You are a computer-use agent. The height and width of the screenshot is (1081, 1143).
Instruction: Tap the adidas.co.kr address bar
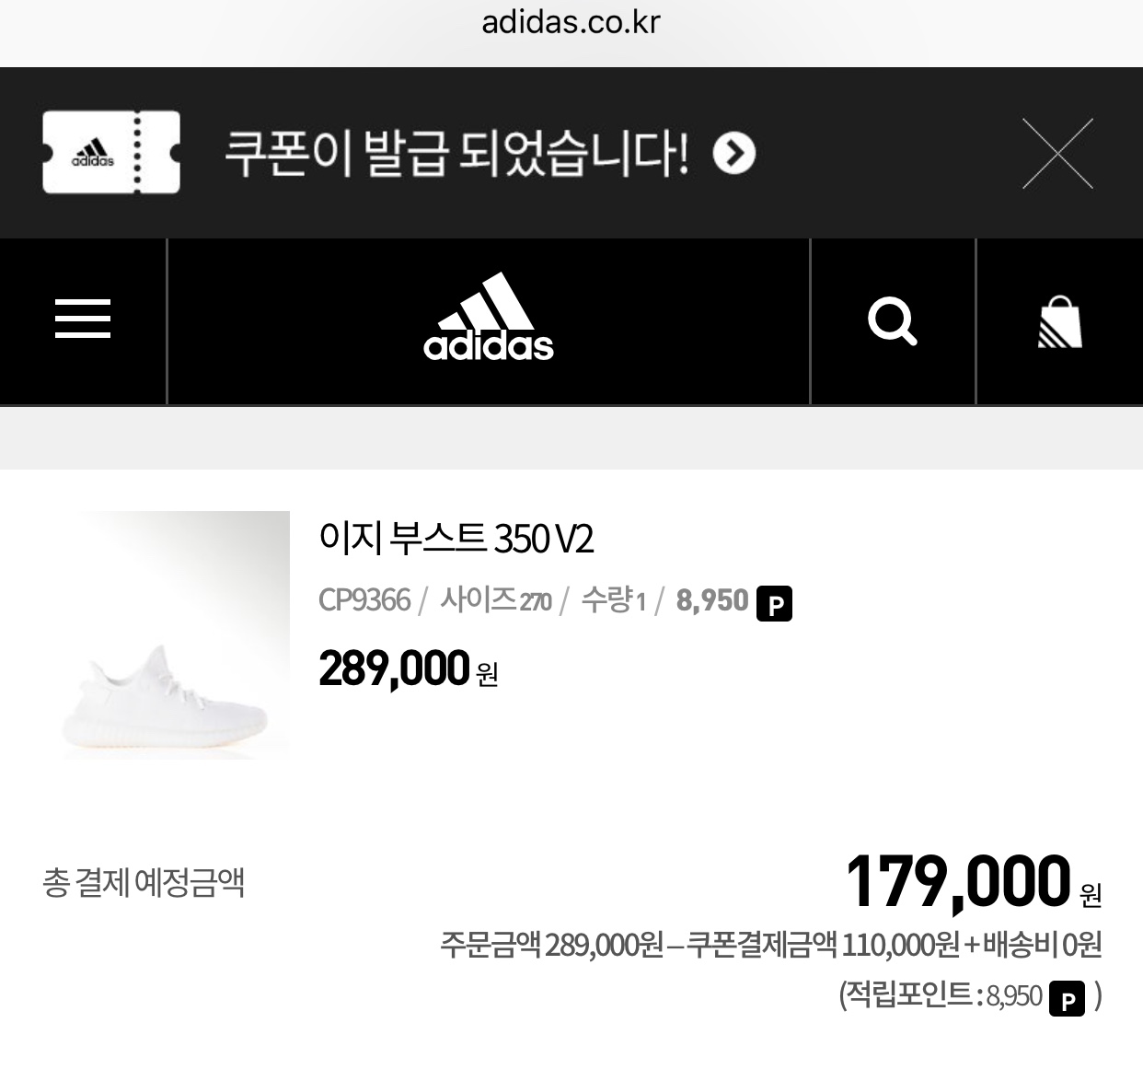pos(571,22)
